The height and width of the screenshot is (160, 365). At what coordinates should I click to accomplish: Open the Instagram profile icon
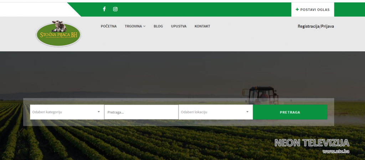click(115, 9)
